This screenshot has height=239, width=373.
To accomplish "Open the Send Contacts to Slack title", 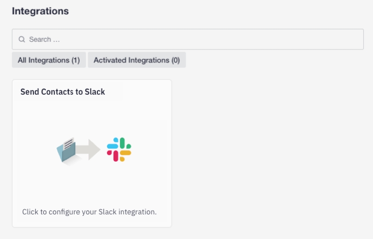I will pyautogui.click(x=63, y=92).
